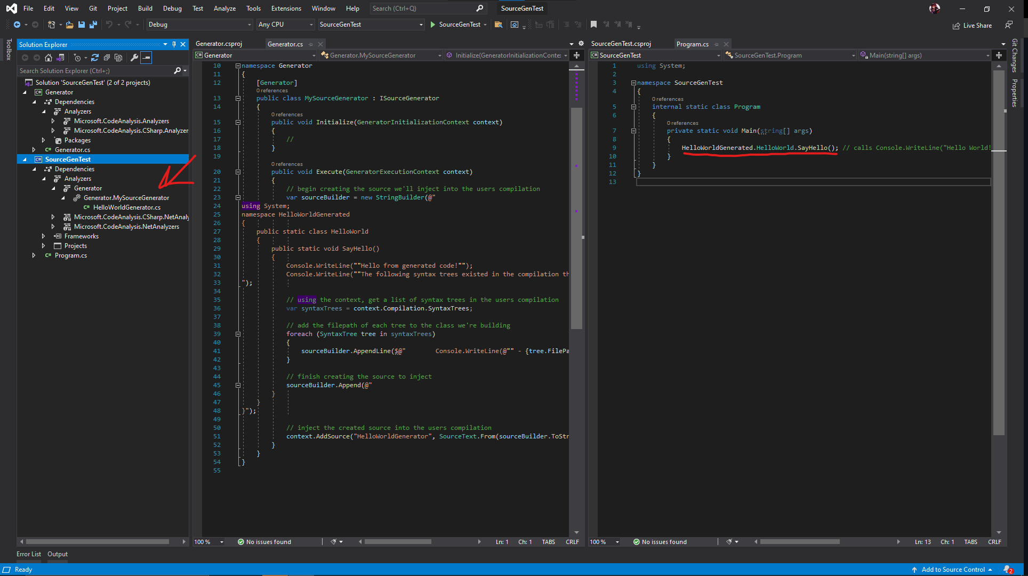Collapse the Execute method outlining region
The height and width of the screenshot is (576, 1028).
point(238,172)
